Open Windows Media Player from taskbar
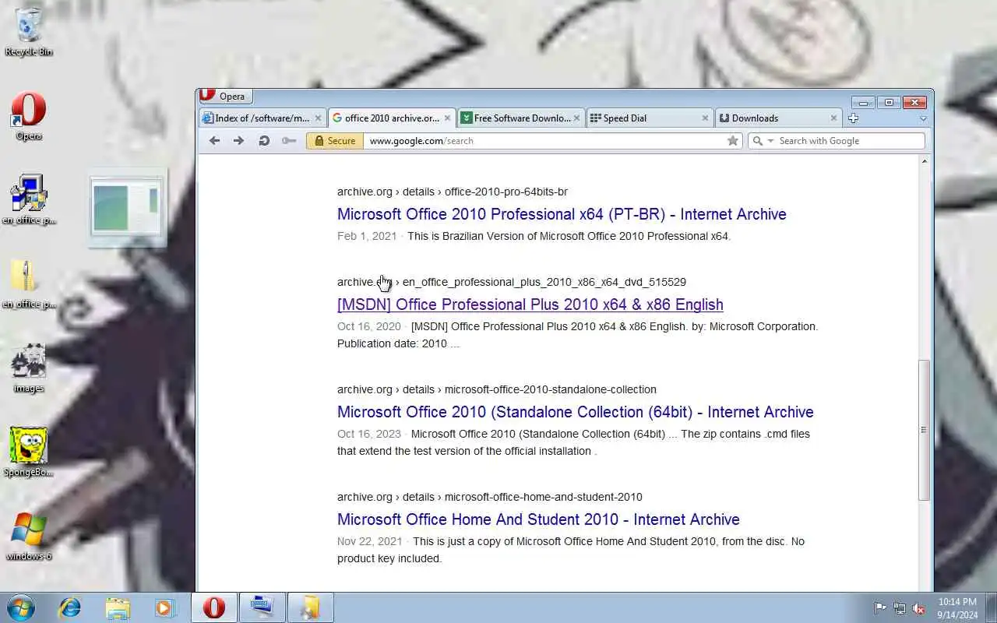The width and height of the screenshot is (997, 623). [x=165, y=607]
